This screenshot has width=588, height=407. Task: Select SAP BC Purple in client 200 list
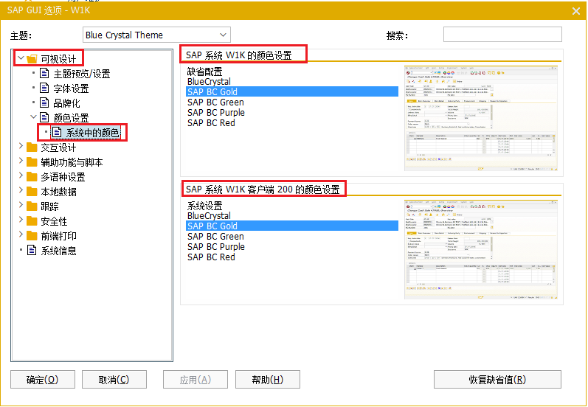click(292, 246)
